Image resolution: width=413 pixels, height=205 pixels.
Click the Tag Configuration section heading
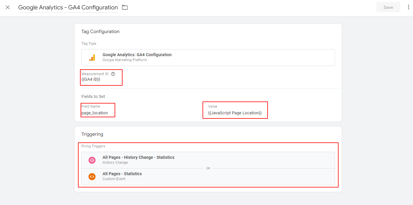tap(101, 32)
